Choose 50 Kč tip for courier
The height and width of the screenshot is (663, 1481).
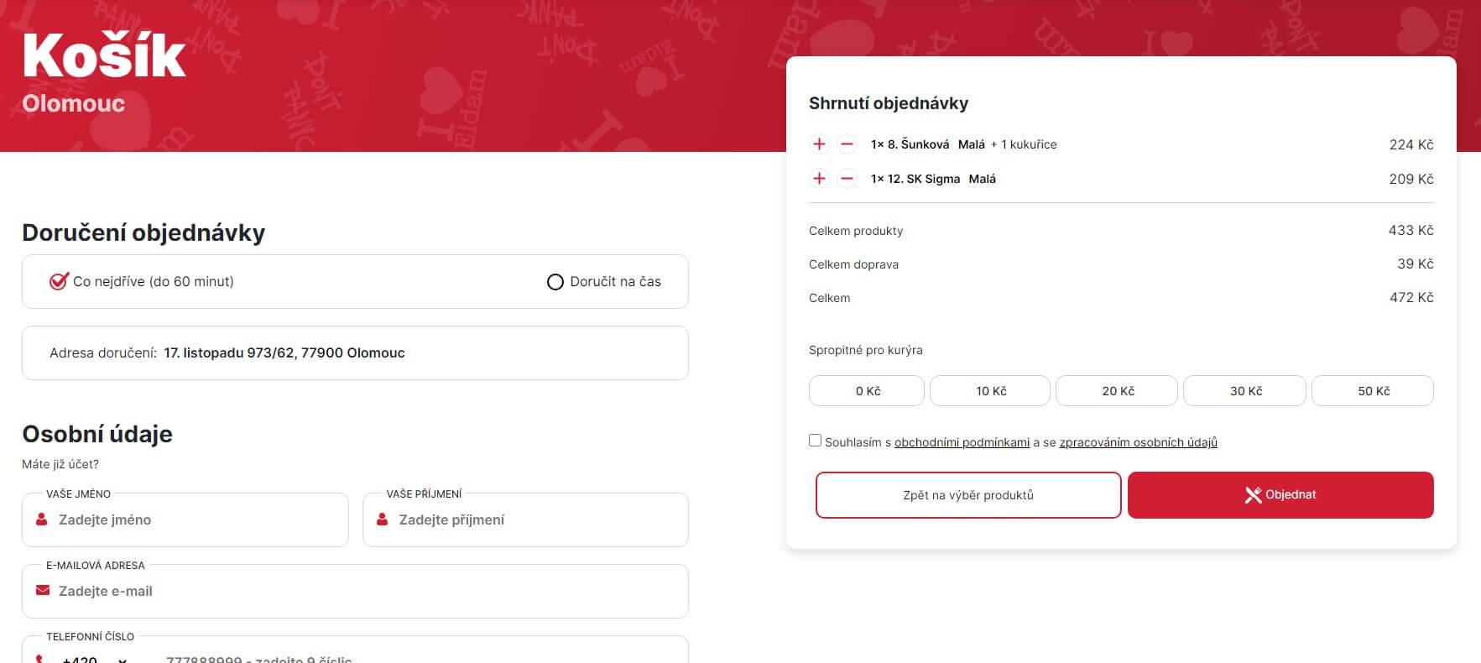pyautogui.click(x=1373, y=391)
